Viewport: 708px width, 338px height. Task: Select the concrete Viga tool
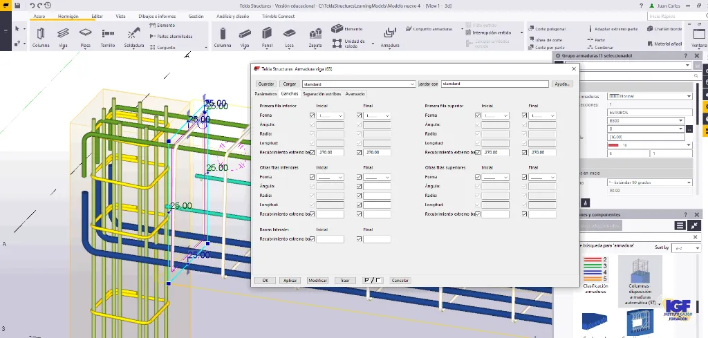point(245,37)
